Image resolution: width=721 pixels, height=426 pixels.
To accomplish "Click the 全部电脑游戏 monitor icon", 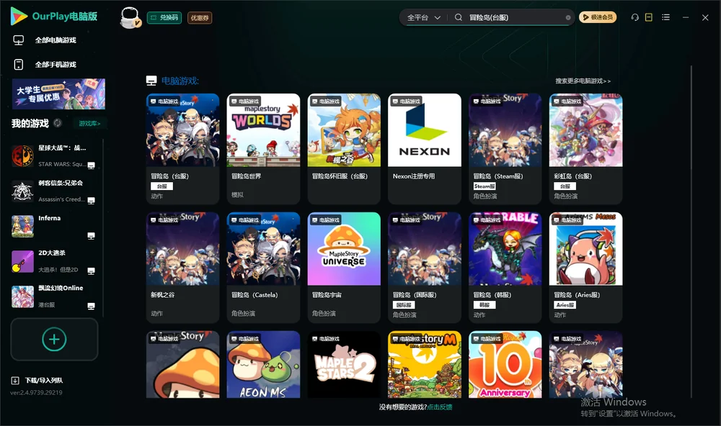I will [x=19, y=40].
